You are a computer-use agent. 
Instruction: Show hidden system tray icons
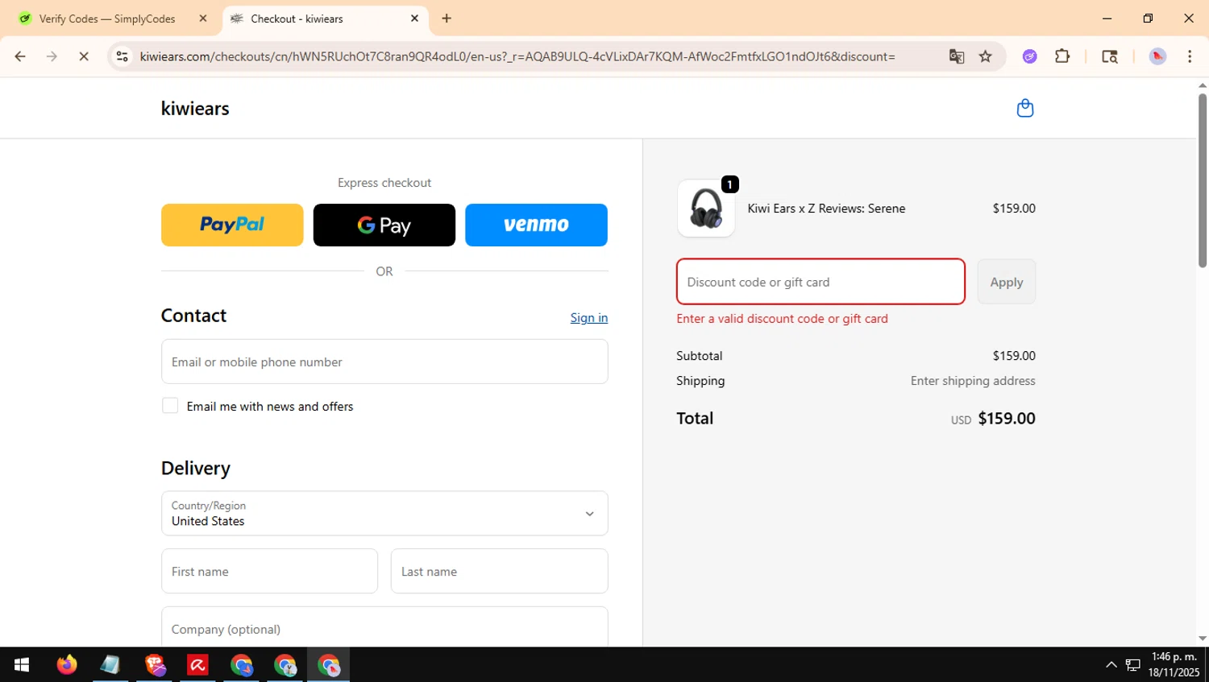[x=1111, y=665]
